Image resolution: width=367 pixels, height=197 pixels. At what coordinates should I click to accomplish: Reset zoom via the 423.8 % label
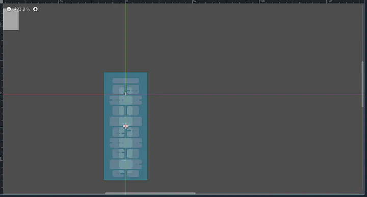point(22,9)
